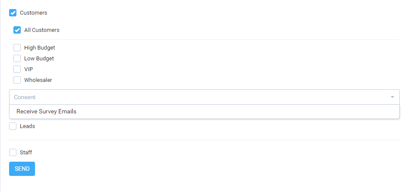Select the Wholesaler checkbox
This screenshot has height=191, width=408.
17,80
